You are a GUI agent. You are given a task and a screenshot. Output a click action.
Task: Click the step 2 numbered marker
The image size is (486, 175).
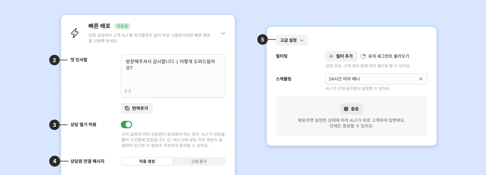click(x=55, y=60)
